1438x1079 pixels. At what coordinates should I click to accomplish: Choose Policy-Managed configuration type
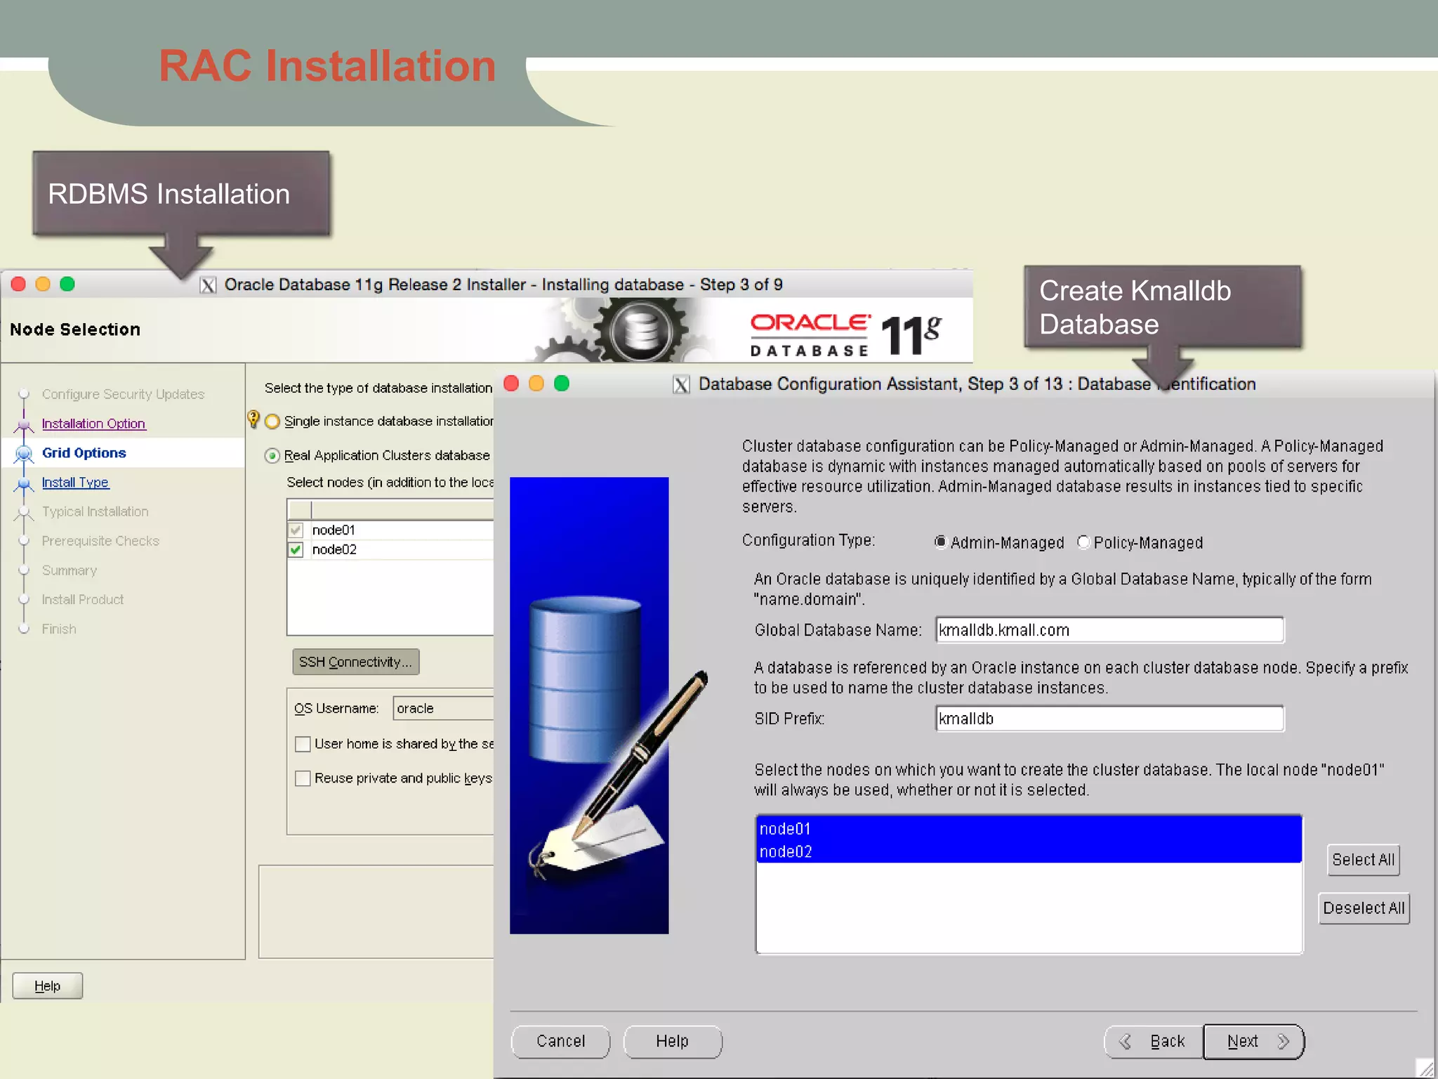tap(1083, 542)
